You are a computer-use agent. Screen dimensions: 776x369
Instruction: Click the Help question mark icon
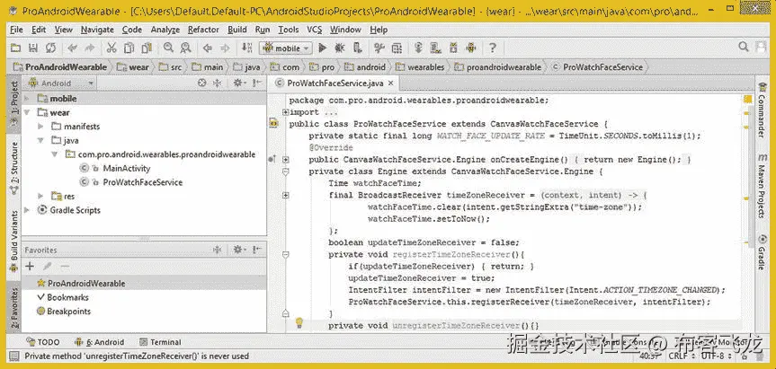click(x=493, y=48)
